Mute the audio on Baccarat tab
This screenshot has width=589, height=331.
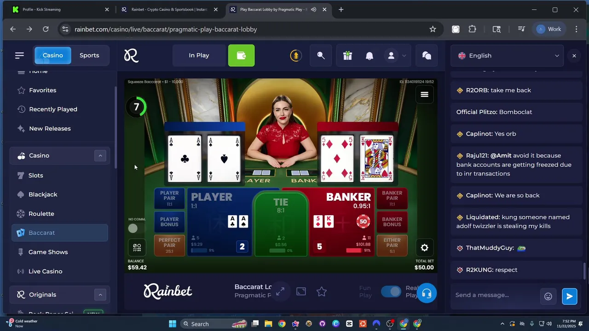[313, 9]
